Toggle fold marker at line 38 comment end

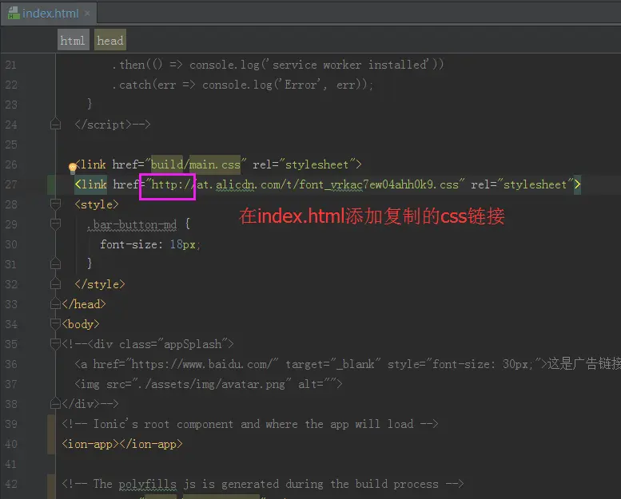tap(55, 404)
